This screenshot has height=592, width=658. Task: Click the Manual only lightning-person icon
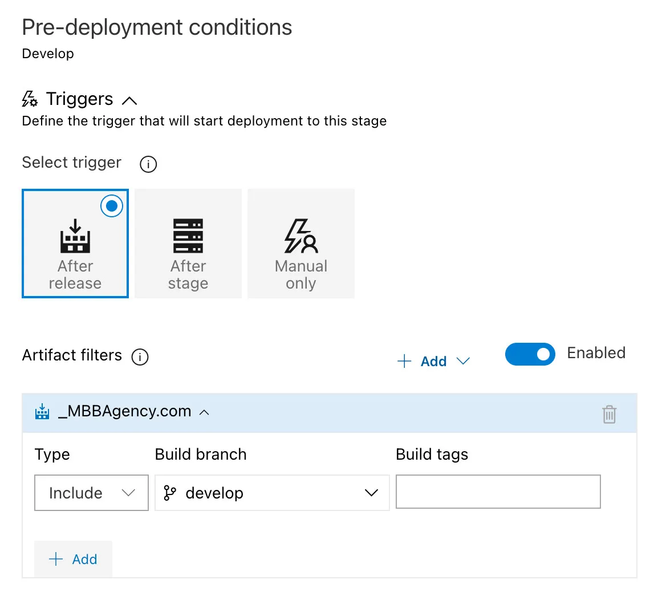(x=300, y=236)
